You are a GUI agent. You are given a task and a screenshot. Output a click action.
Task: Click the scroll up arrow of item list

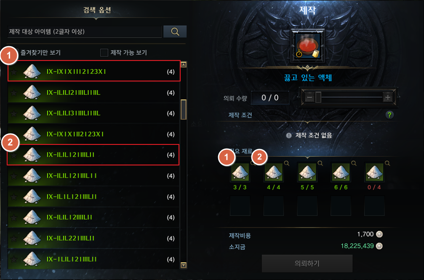pos(184,65)
